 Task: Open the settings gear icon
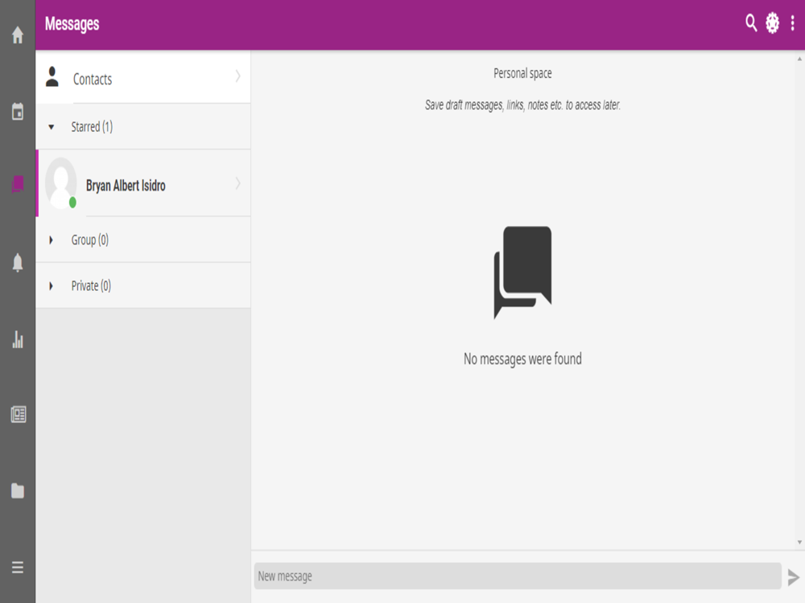pyautogui.click(x=772, y=23)
